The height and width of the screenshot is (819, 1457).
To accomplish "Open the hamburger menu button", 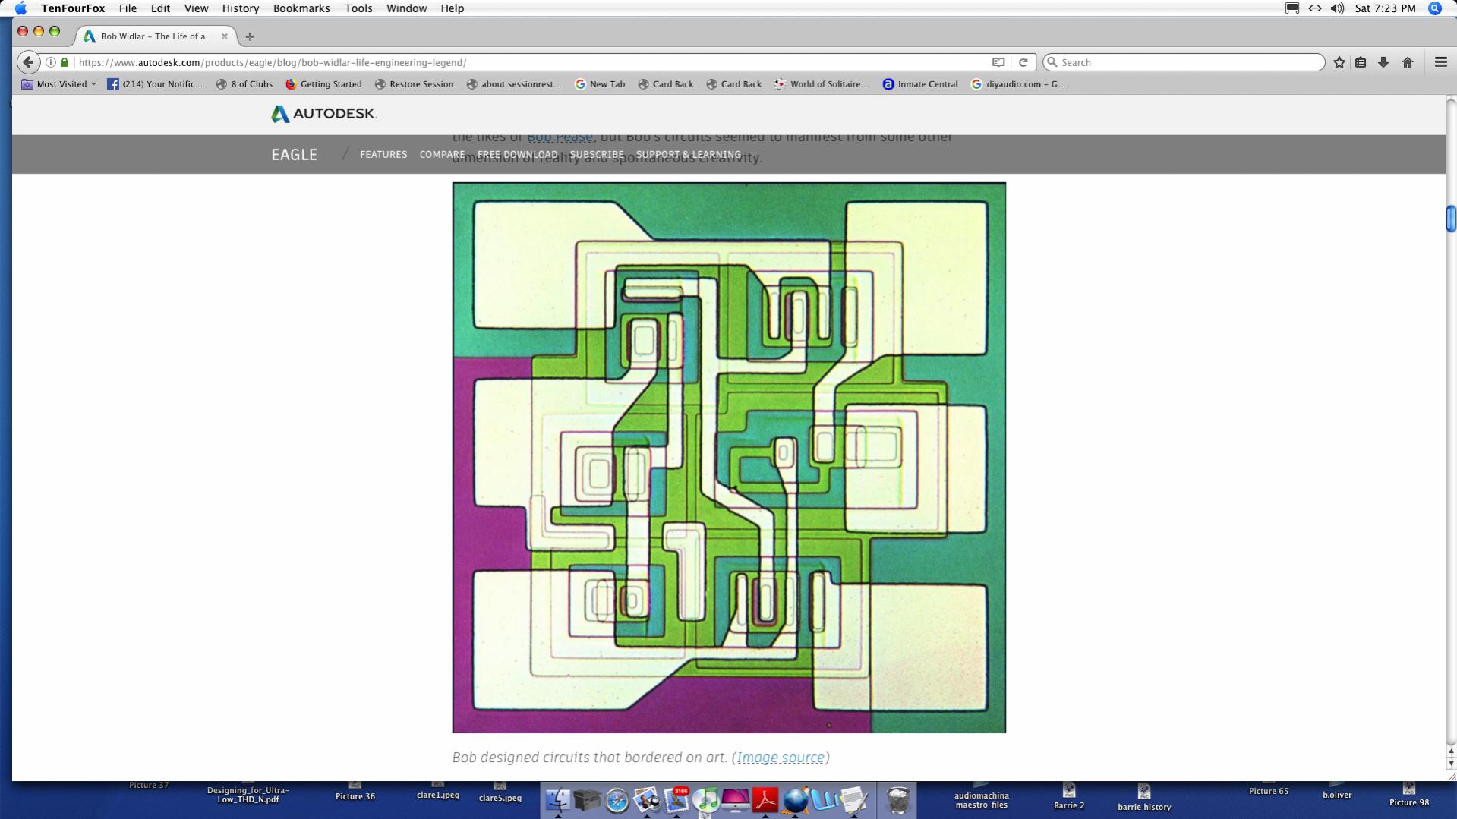I will (x=1440, y=62).
